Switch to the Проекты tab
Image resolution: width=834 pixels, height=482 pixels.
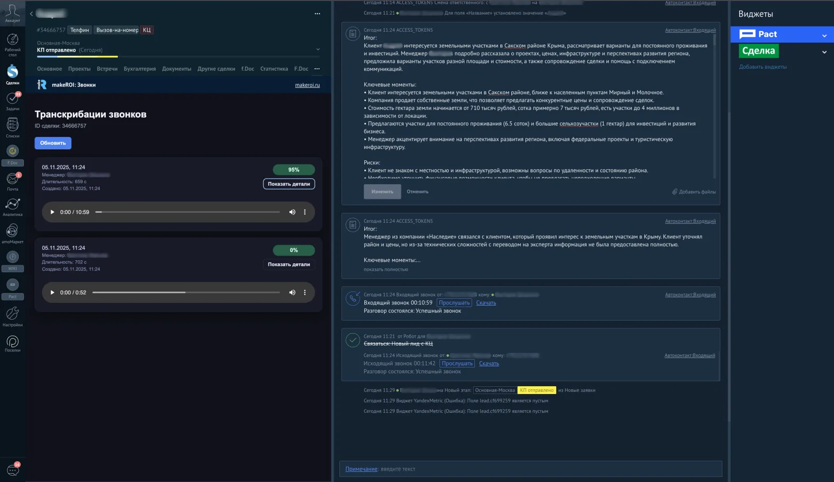tap(79, 69)
